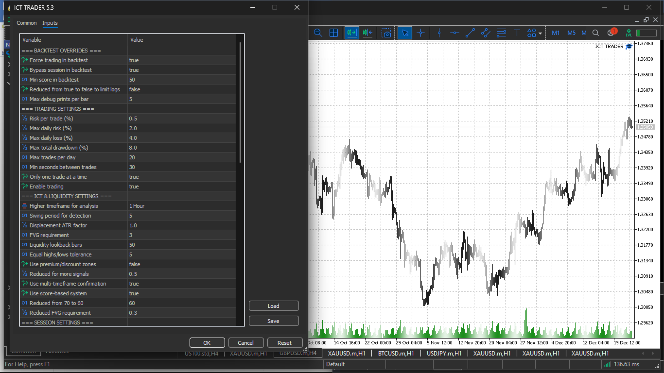664x373 pixels.
Task: Switch to the Common tab
Action: click(x=27, y=23)
